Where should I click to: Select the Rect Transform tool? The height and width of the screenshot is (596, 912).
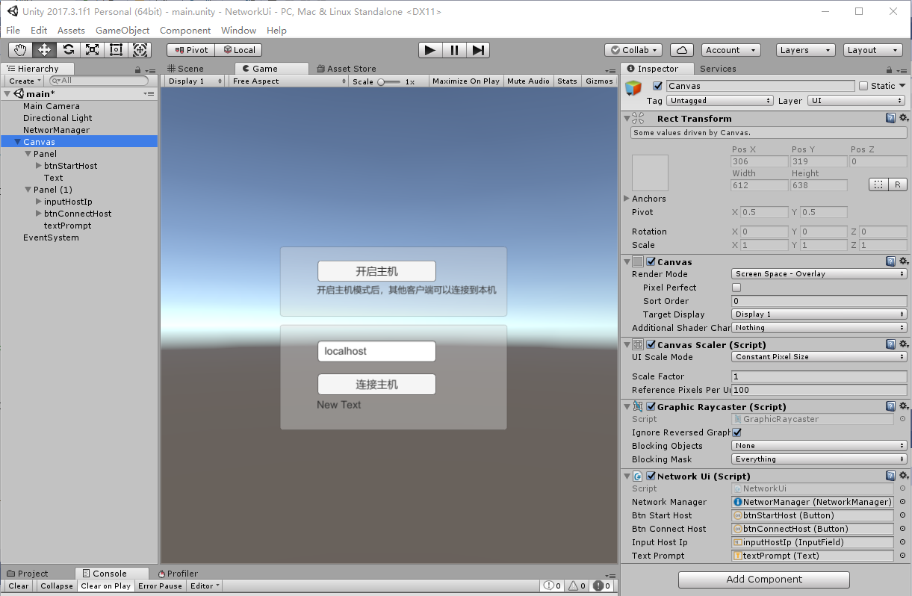click(116, 50)
